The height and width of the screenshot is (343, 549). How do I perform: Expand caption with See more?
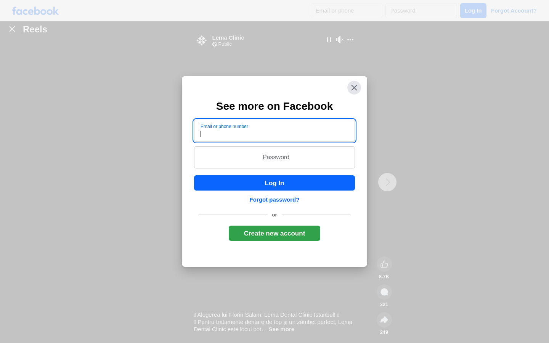[x=281, y=329]
